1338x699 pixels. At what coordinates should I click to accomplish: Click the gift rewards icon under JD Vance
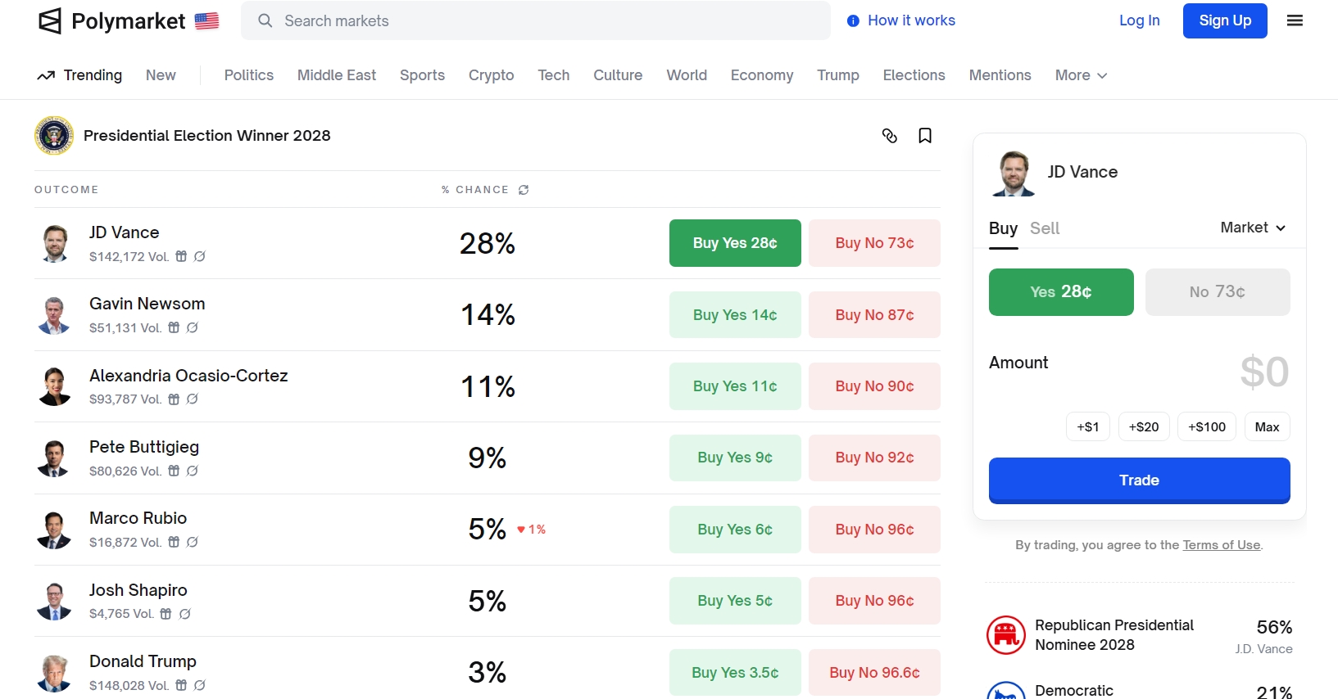[181, 256]
